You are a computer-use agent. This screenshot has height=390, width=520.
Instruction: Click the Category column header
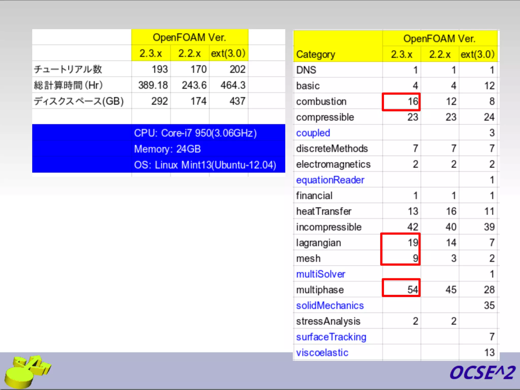tap(315, 54)
